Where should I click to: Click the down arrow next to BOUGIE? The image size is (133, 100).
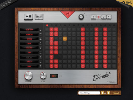click(x=41, y=40)
